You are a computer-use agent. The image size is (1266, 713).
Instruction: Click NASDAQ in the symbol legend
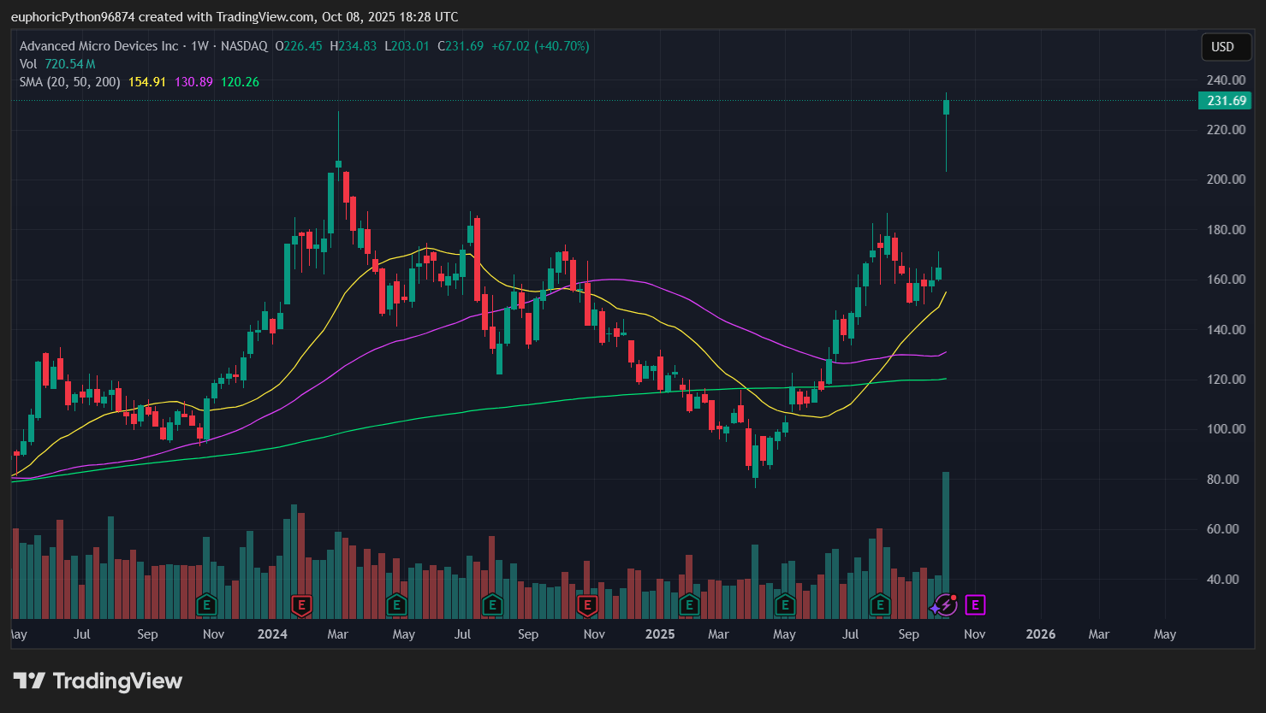[x=244, y=45]
